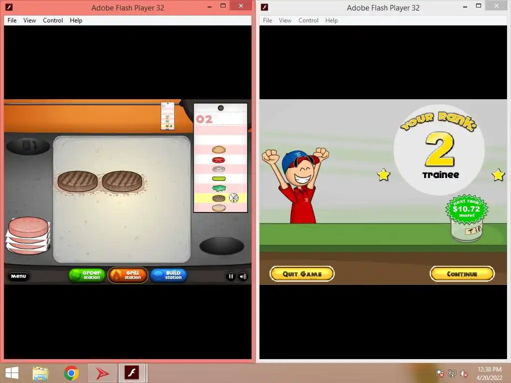Click the pickle on order ticket
This screenshot has width=511, height=383.
(x=219, y=179)
